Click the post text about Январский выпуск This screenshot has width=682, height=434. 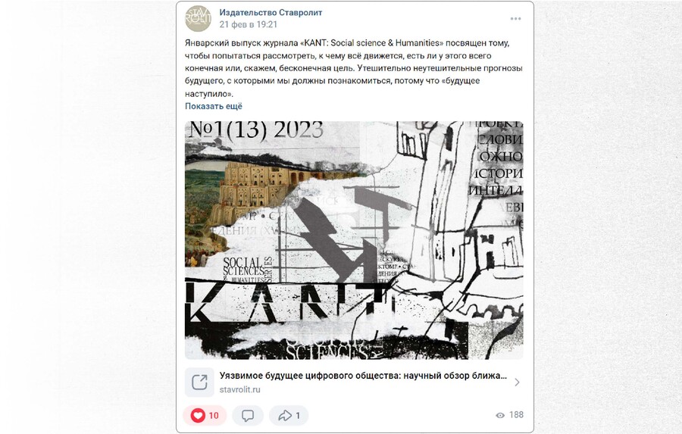pyautogui.click(x=354, y=68)
